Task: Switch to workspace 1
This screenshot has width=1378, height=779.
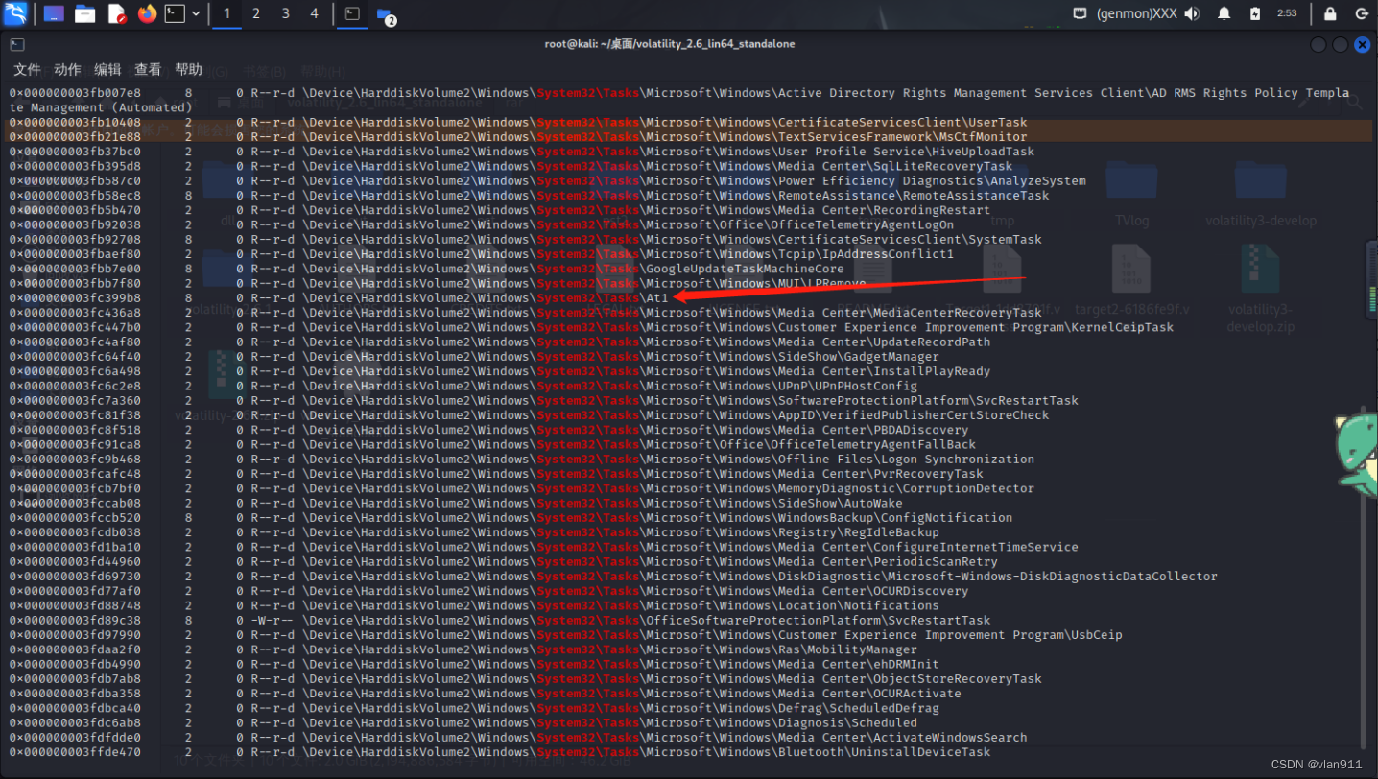Action: pyautogui.click(x=226, y=13)
